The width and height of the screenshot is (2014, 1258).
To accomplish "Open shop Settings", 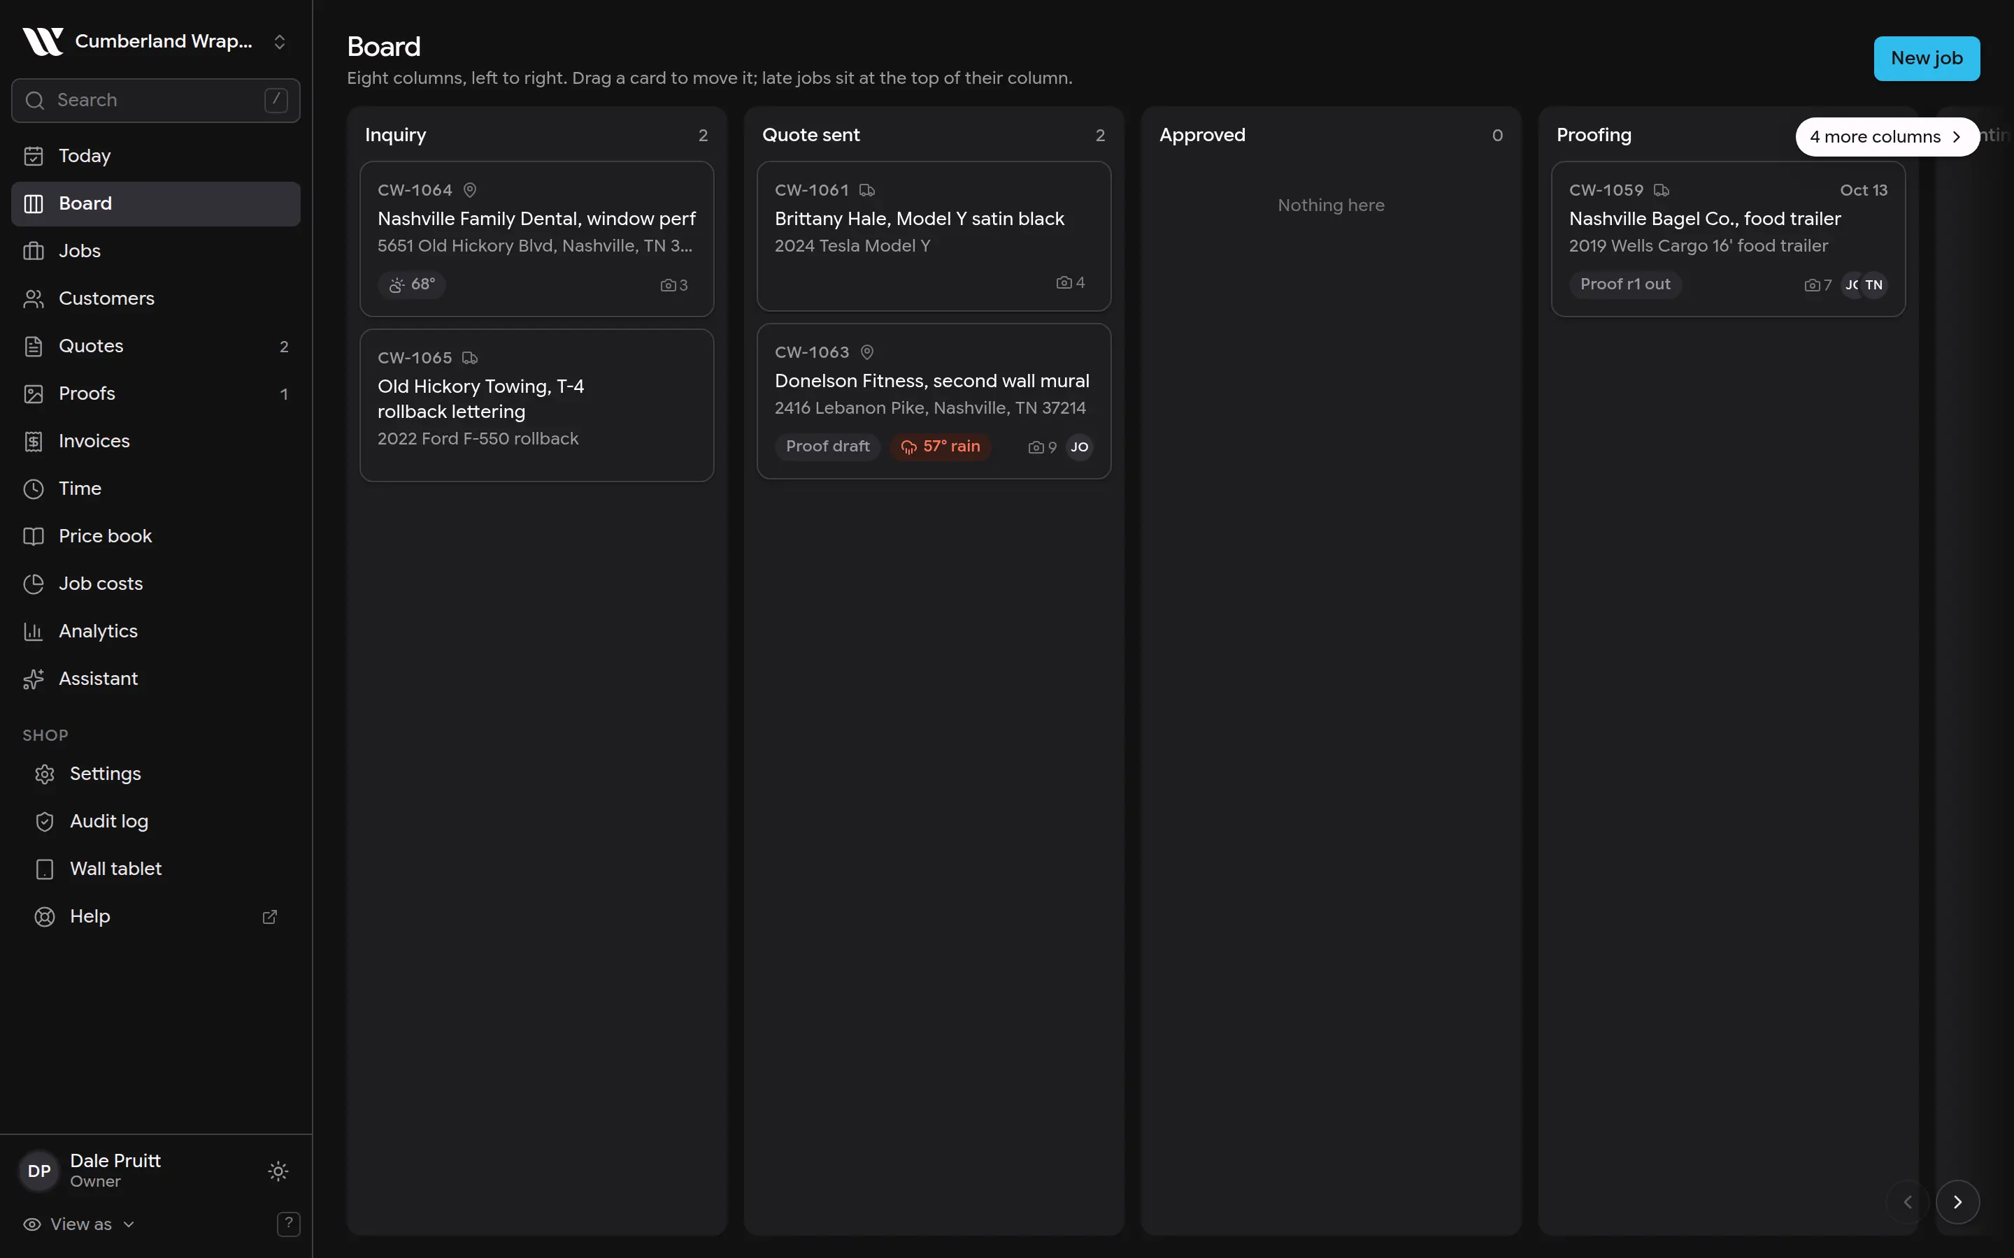I will click(x=156, y=774).
